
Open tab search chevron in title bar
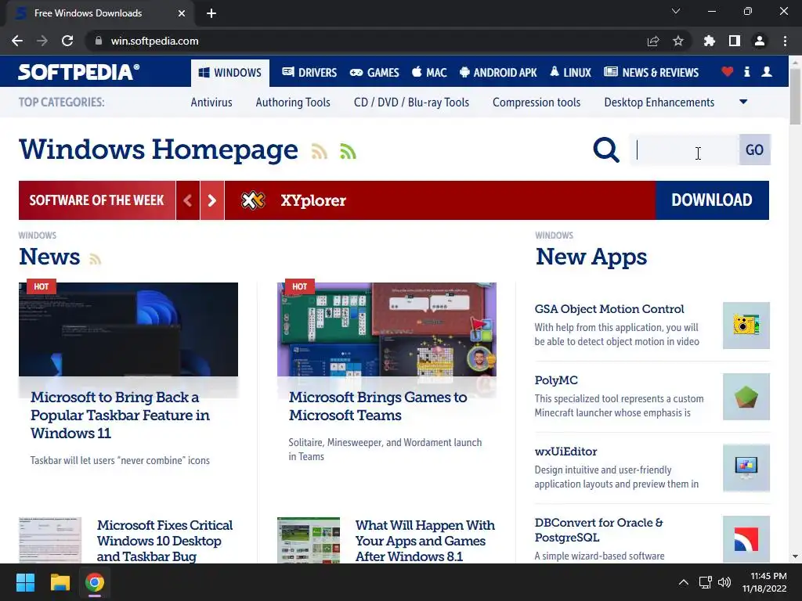pyautogui.click(x=676, y=11)
